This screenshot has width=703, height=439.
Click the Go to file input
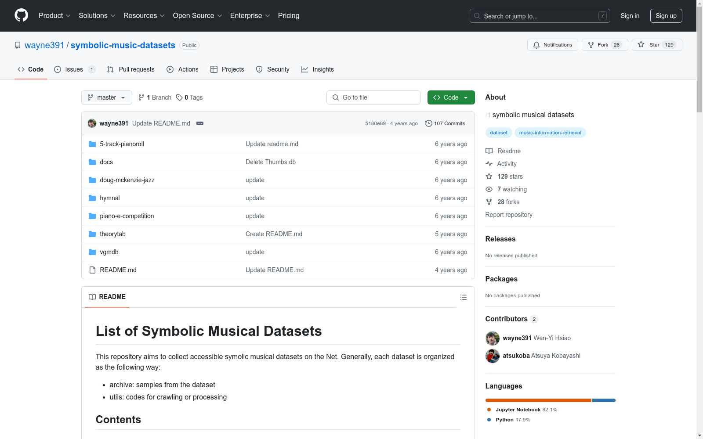point(373,97)
